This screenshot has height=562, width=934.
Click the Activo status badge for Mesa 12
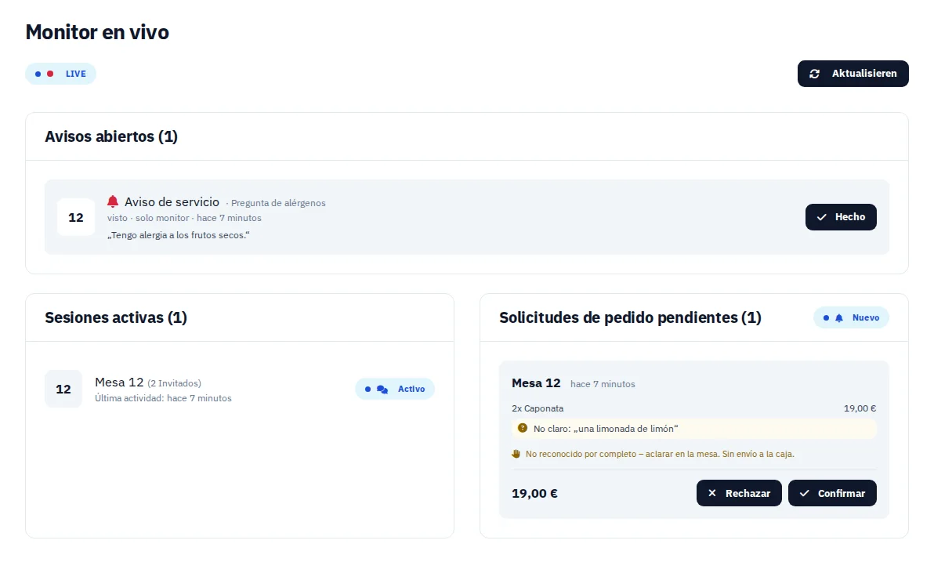click(395, 389)
